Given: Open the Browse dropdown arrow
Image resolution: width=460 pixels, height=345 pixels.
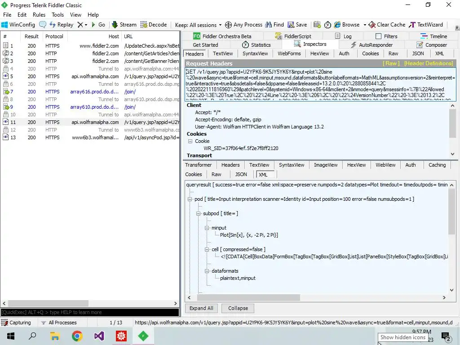Looking at the screenshot, I should 365,25.
